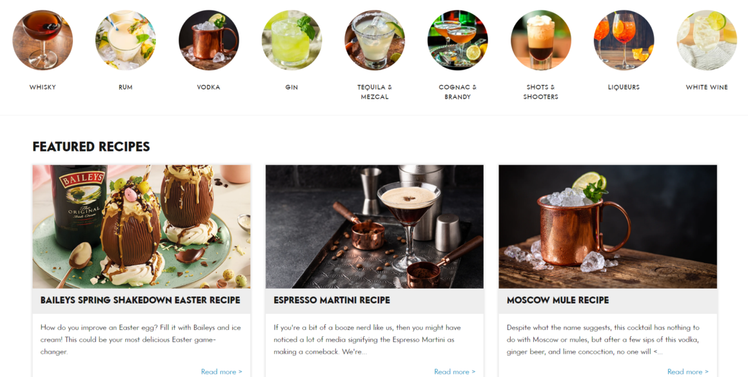Open the Moscow Mule recipe photo
The height and width of the screenshot is (377, 748).
pyautogui.click(x=607, y=226)
